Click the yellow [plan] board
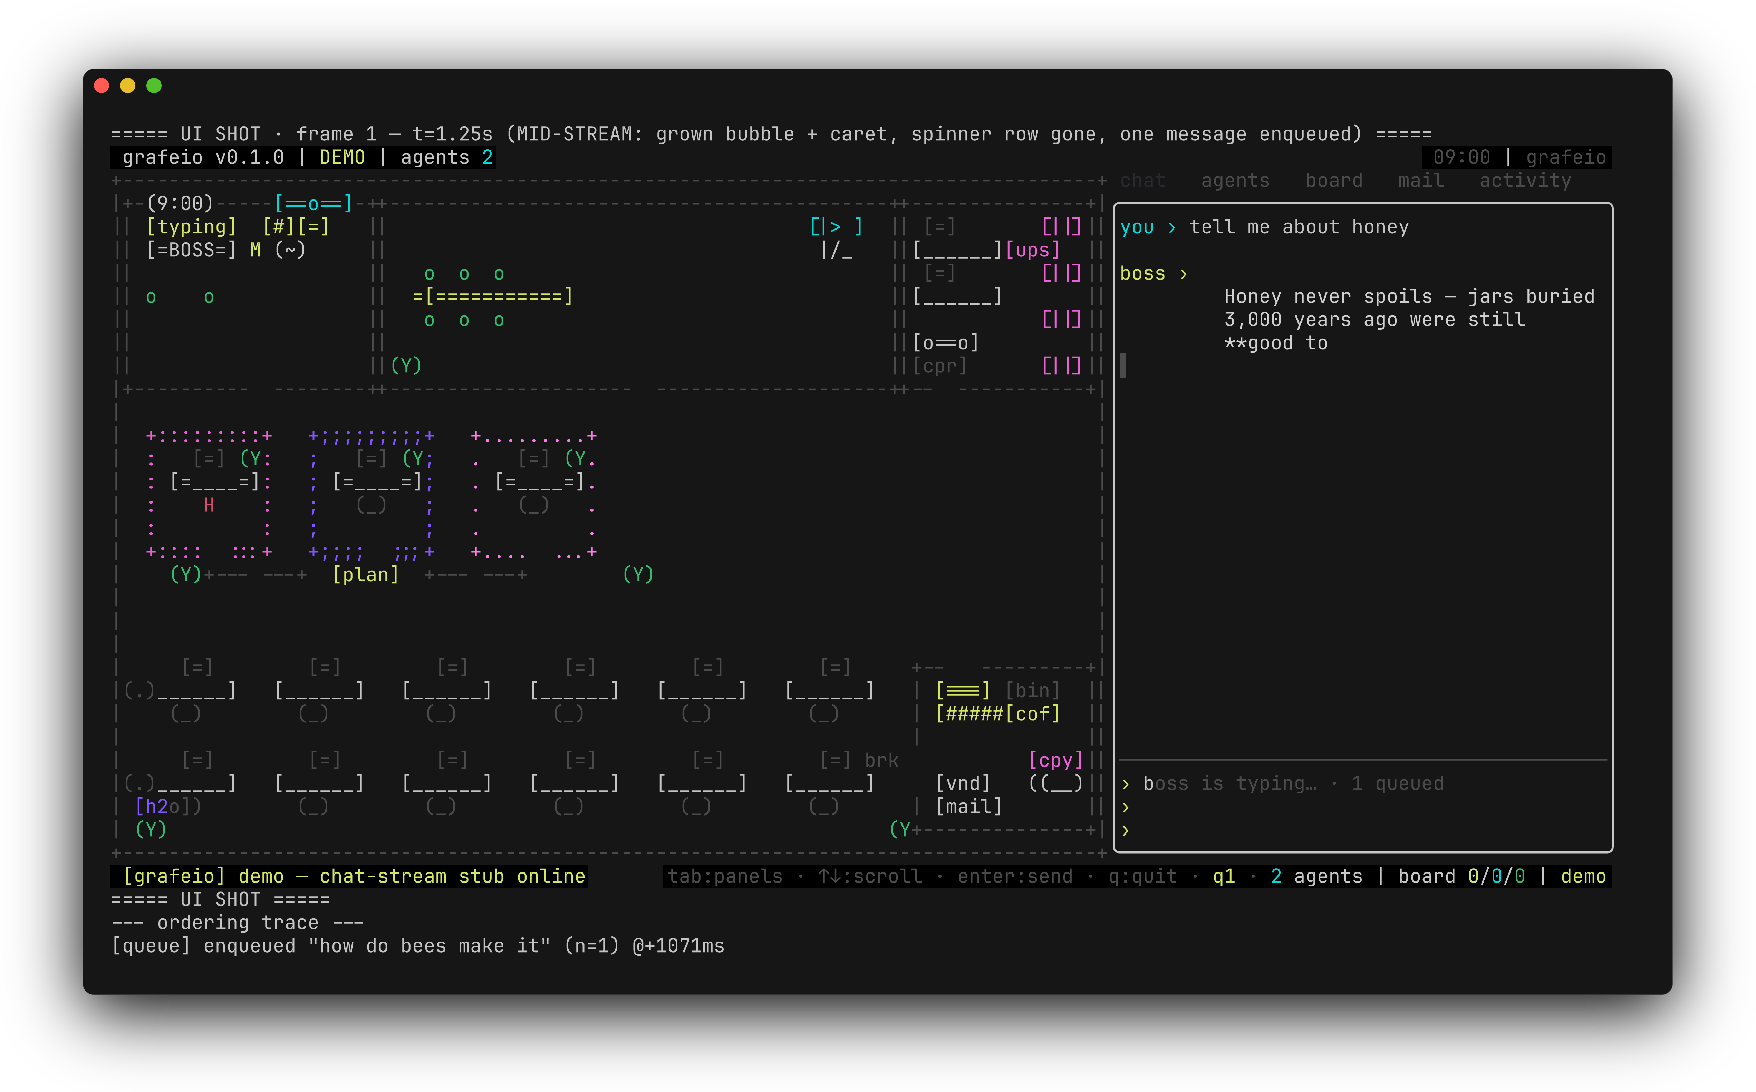The width and height of the screenshot is (1756, 1092). point(366,574)
